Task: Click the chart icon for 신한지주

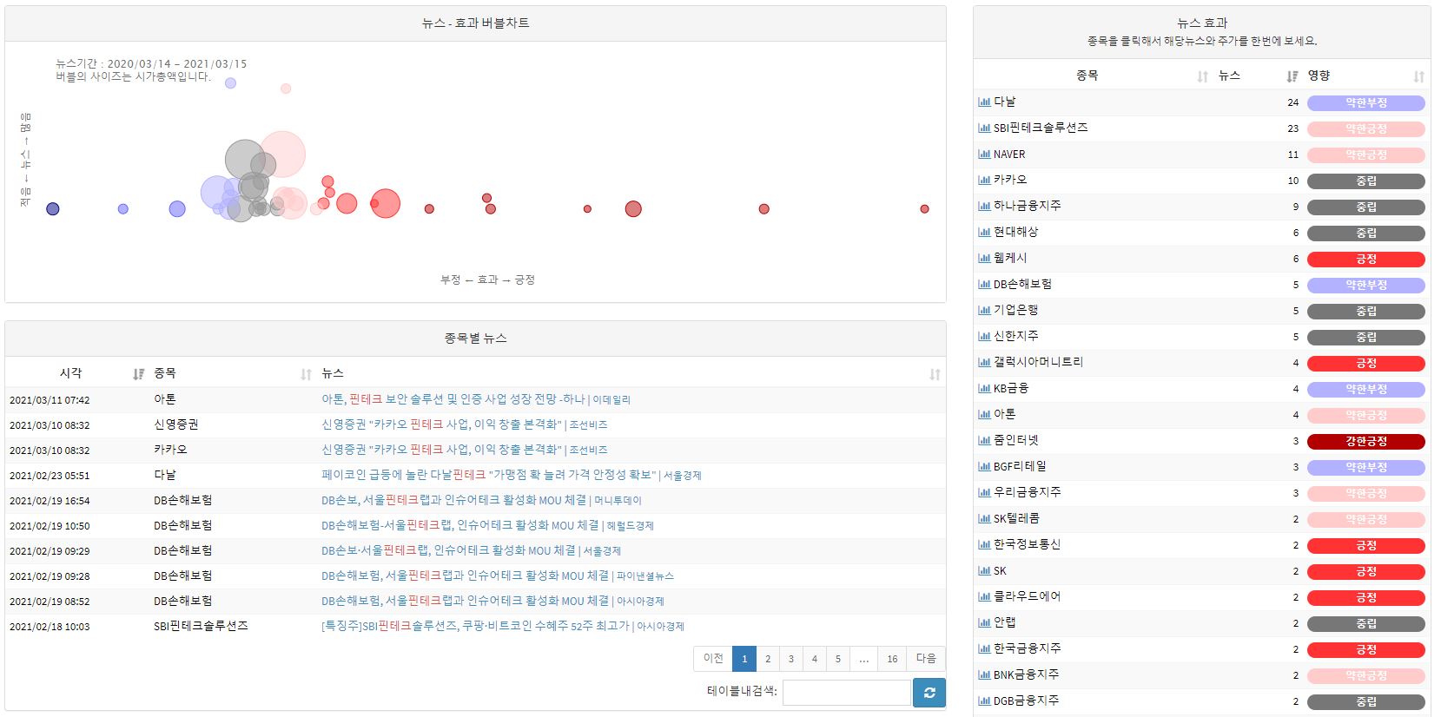Action: click(984, 337)
